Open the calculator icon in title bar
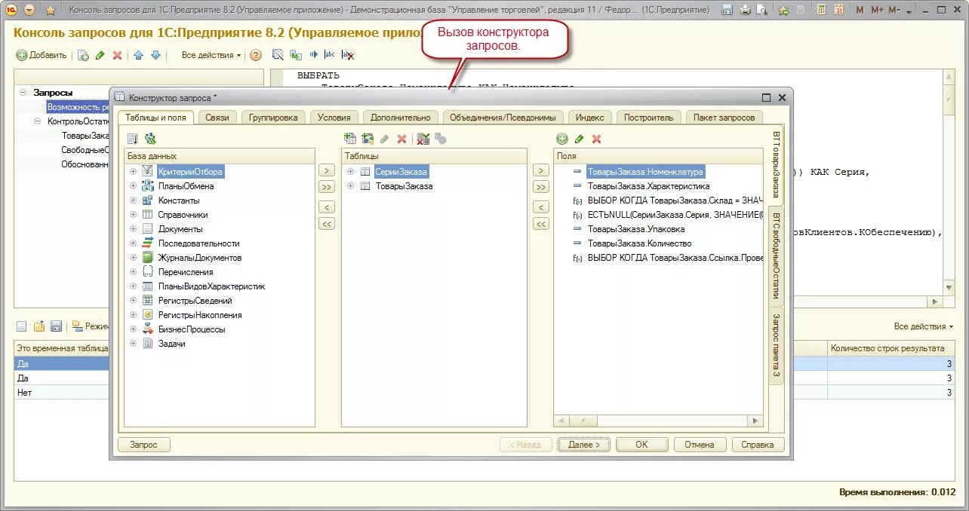The image size is (969, 511). (x=821, y=10)
